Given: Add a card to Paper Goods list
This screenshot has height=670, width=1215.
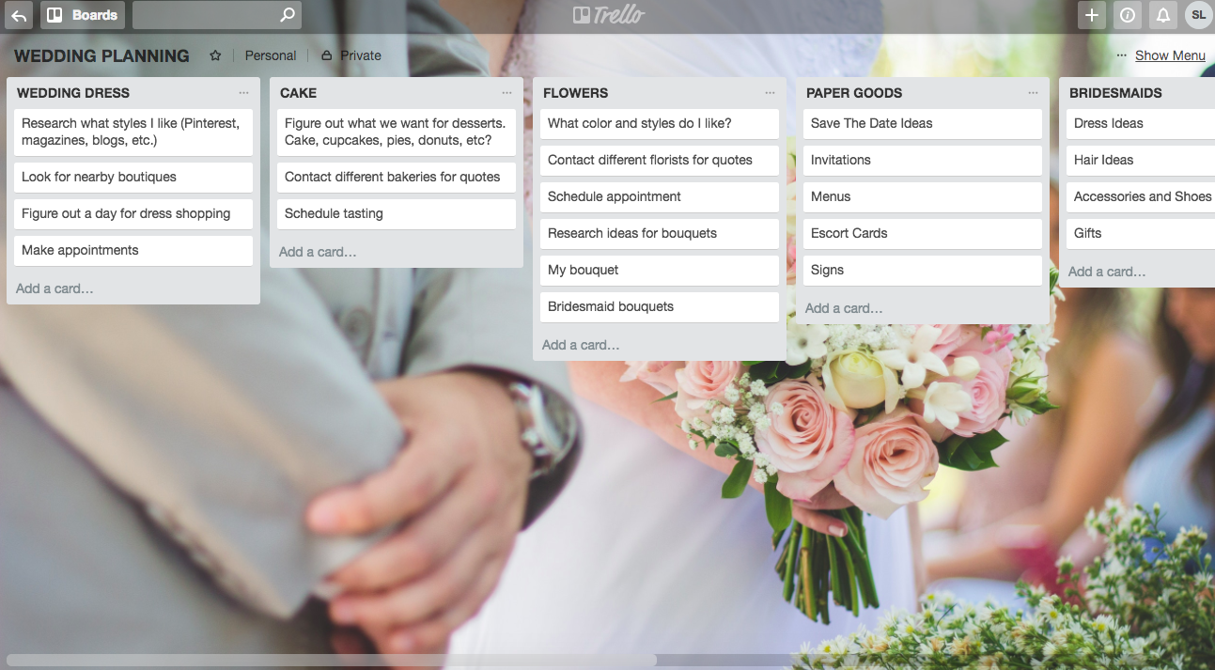Looking at the screenshot, I should point(844,308).
